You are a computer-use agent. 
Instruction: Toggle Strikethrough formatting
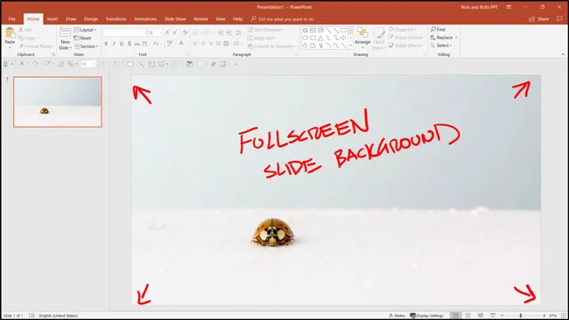pos(137,44)
